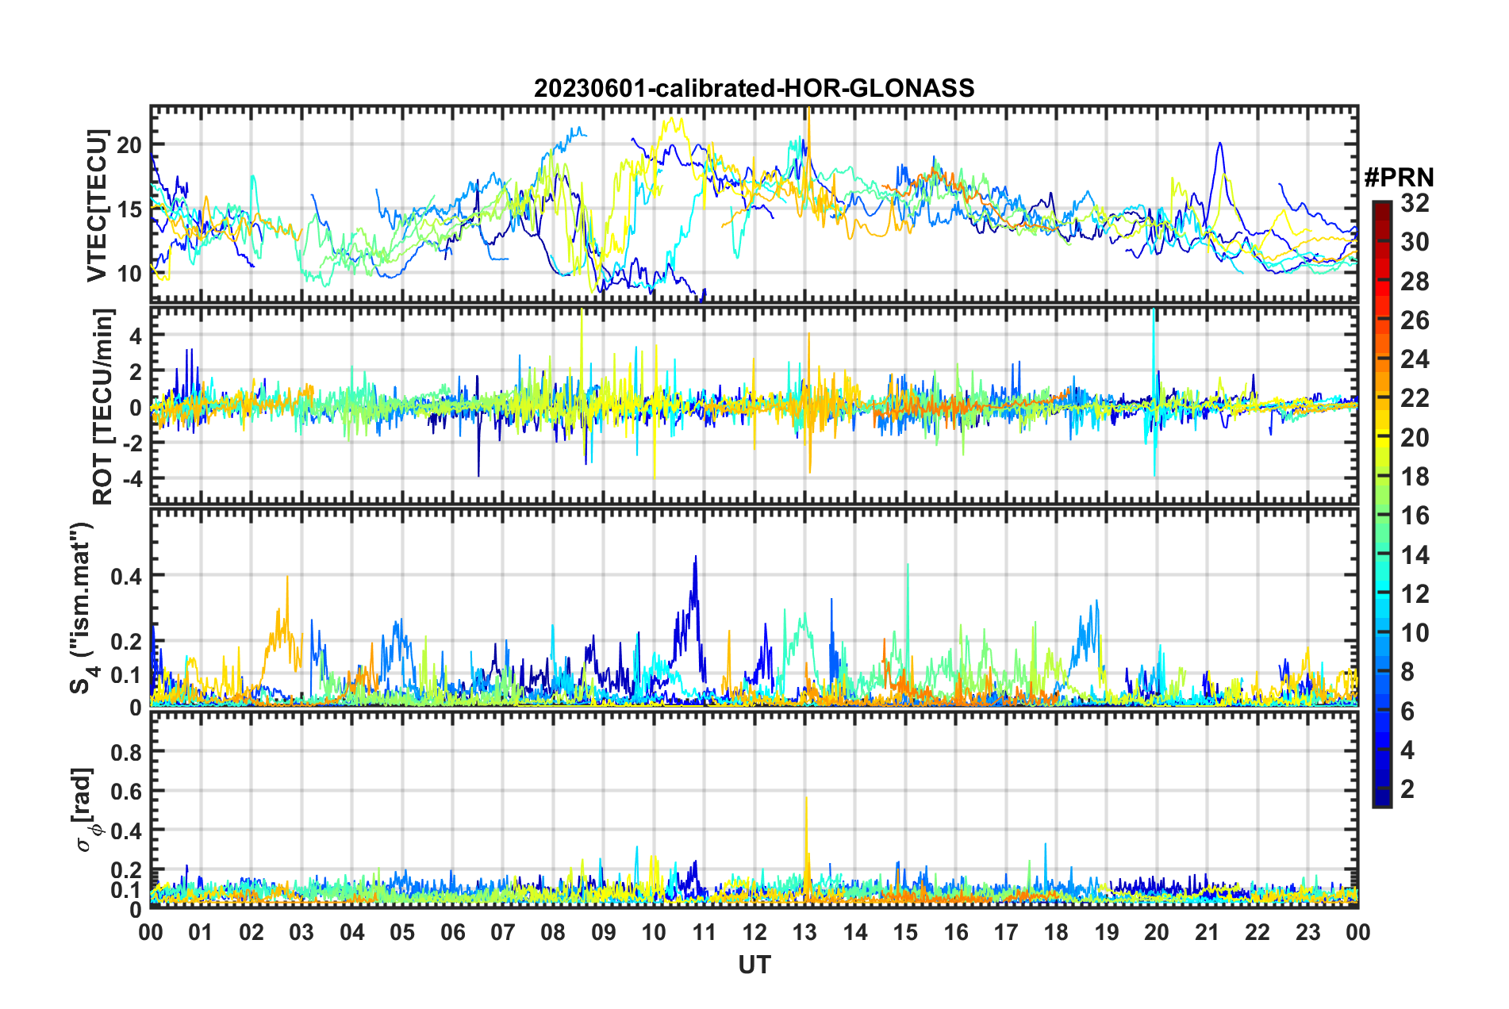
Task: Click the 0.4 tick on S4 axis
Action: 127,575
